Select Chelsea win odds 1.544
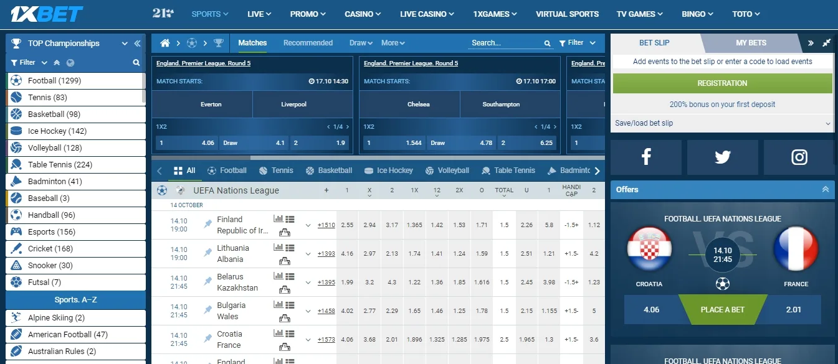This screenshot has height=364, width=838. click(x=394, y=143)
